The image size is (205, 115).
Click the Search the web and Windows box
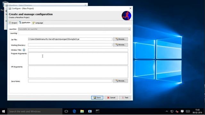pos(35,111)
